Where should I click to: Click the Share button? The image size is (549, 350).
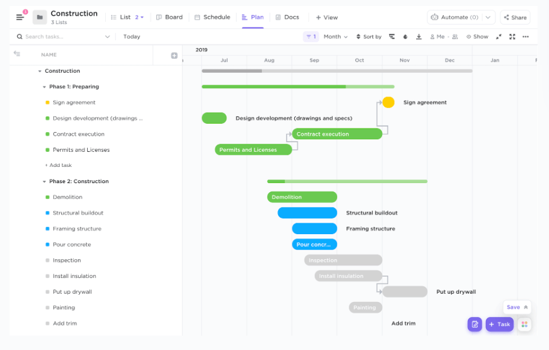tap(515, 17)
